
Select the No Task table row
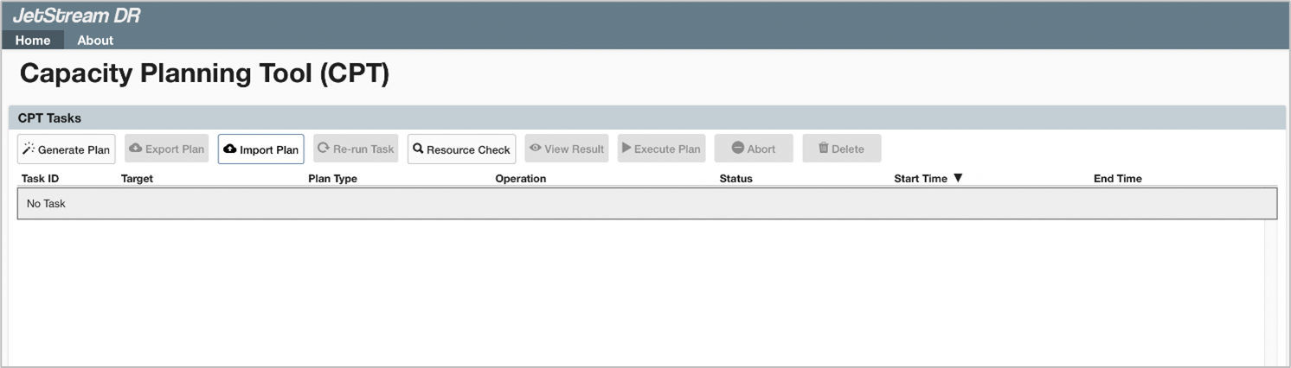click(x=646, y=204)
